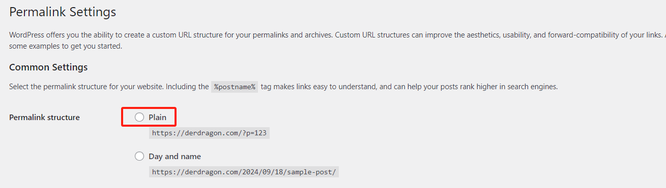Click the "Permalink structure" row label
This screenshot has width=666, height=188.
point(44,118)
